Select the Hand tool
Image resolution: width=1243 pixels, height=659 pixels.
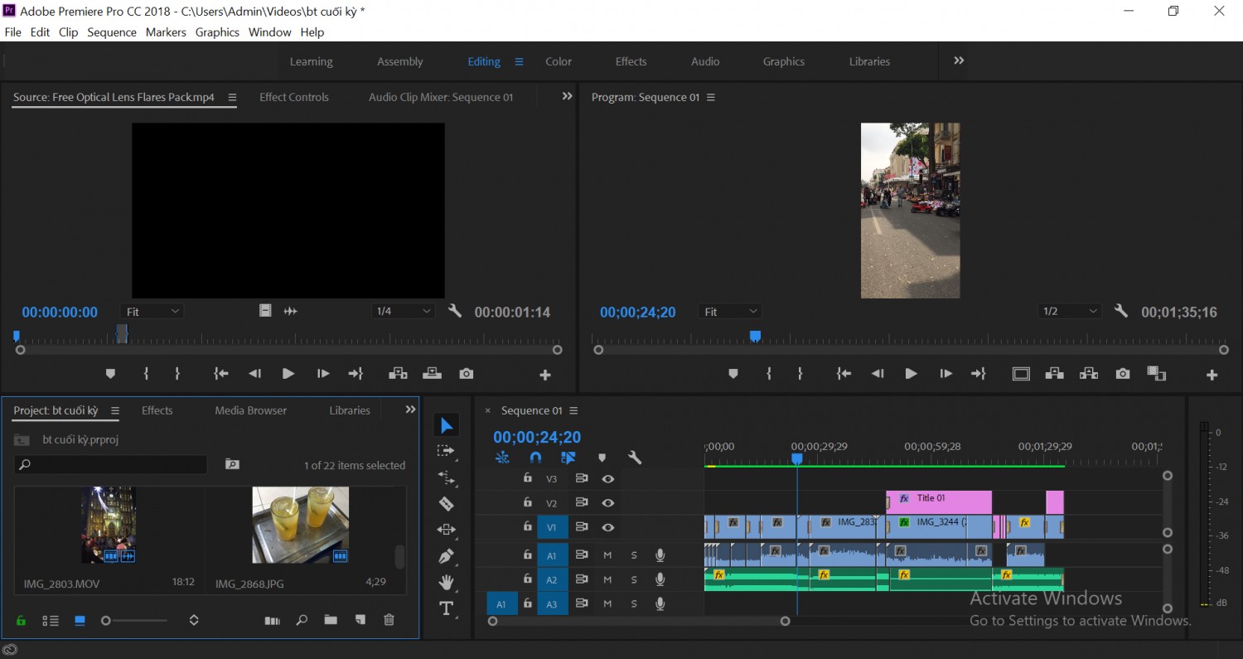coord(447,582)
